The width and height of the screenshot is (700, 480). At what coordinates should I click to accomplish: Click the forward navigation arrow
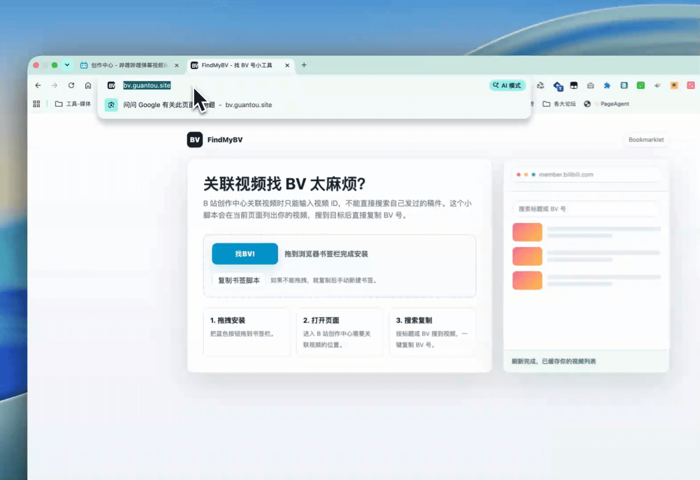[x=54, y=85]
